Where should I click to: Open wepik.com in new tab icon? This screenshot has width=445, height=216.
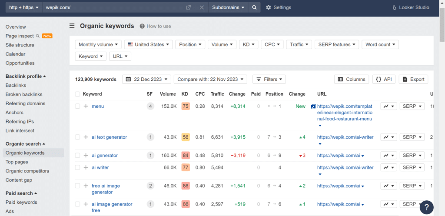pos(188,7)
